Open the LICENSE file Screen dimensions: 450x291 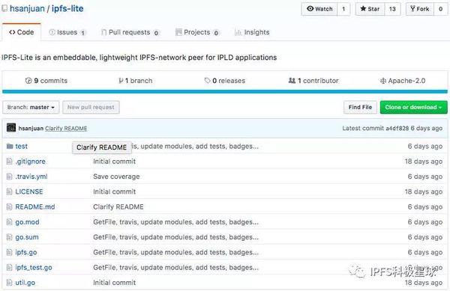coord(29,192)
